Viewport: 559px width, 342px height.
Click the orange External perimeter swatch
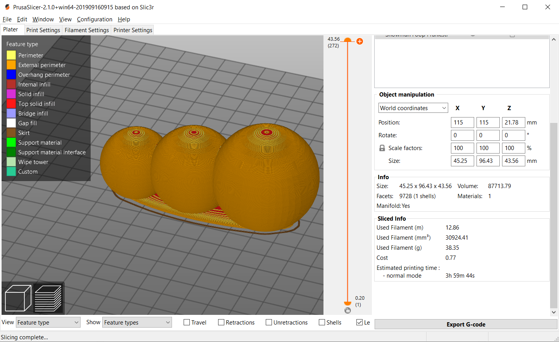click(11, 65)
